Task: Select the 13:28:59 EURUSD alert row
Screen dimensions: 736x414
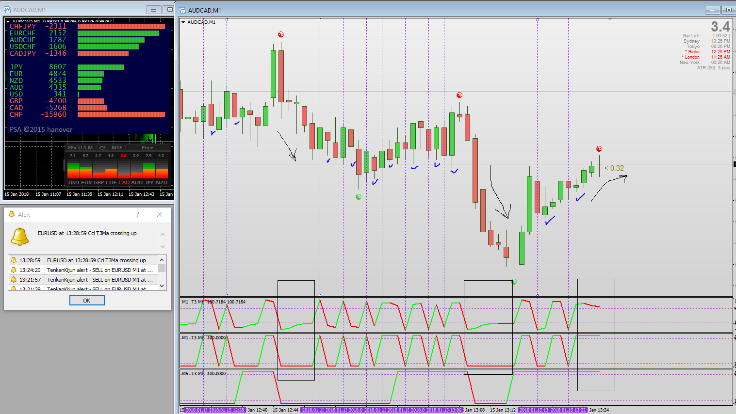Action: click(x=83, y=260)
